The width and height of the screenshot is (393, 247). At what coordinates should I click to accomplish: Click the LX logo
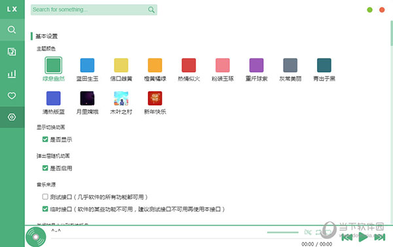[x=12, y=9]
